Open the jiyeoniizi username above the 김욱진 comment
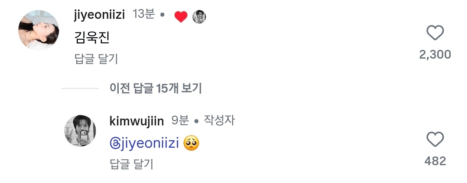The width and height of the screenshot is (467, 183). [100, 15]
